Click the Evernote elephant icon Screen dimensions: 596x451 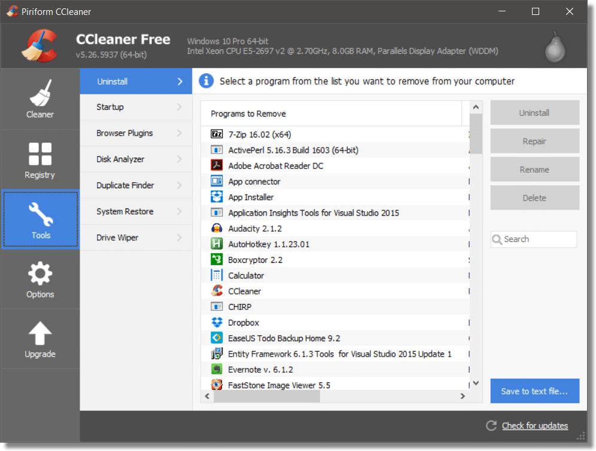(x=217, y=369)
